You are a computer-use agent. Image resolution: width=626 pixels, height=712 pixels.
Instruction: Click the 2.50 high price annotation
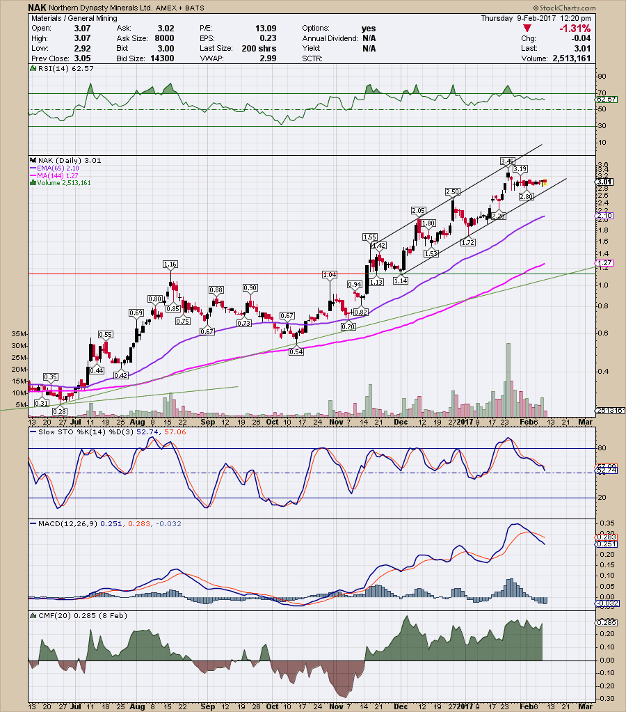[x=453, y=191]
